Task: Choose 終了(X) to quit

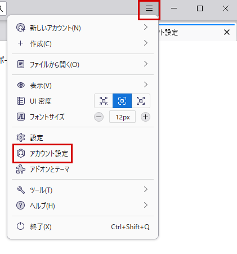Action: (83, 226)
